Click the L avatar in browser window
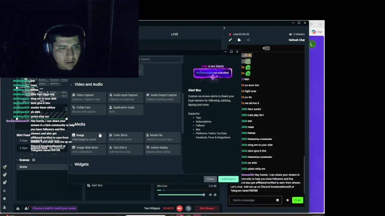 click(311, 44)
